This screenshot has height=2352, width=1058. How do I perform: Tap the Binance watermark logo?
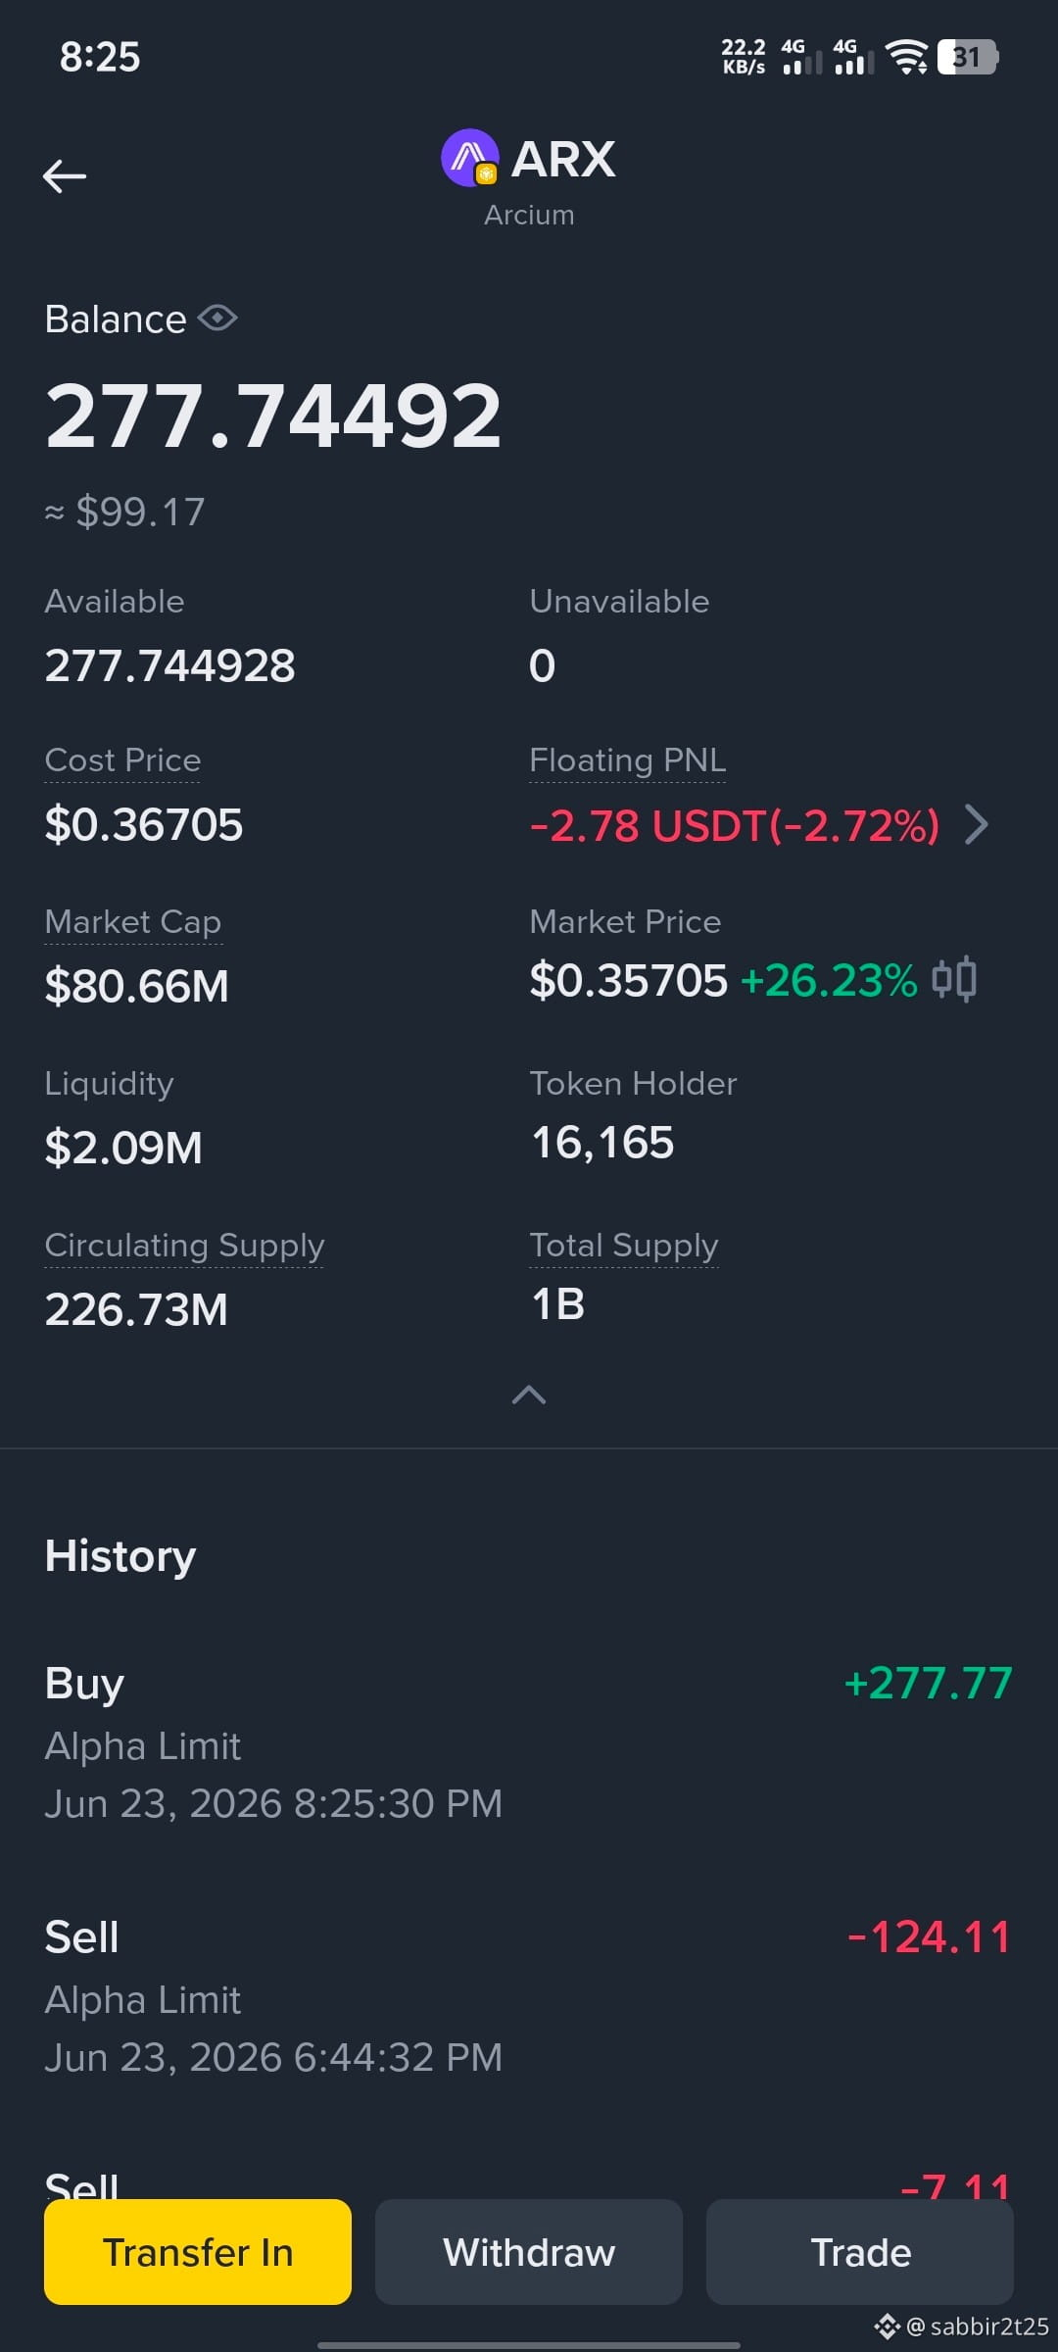coord(887,2327)
